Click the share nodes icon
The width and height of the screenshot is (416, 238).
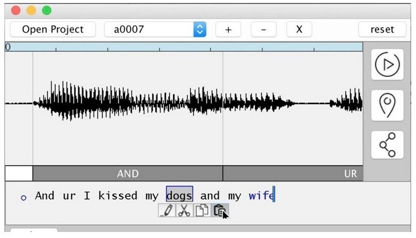click(x=387, y=145)
